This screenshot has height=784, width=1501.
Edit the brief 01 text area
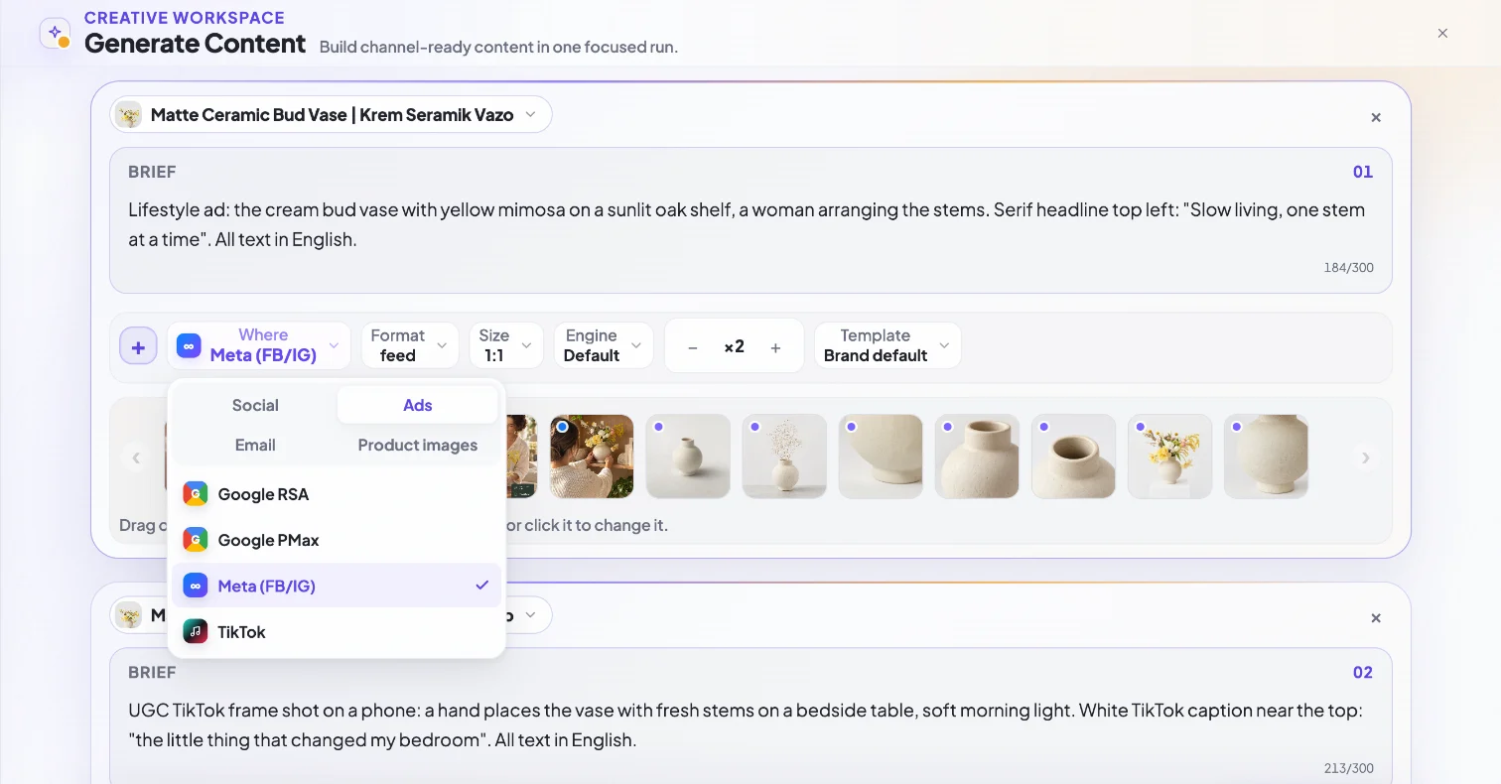tap(750, 224)
